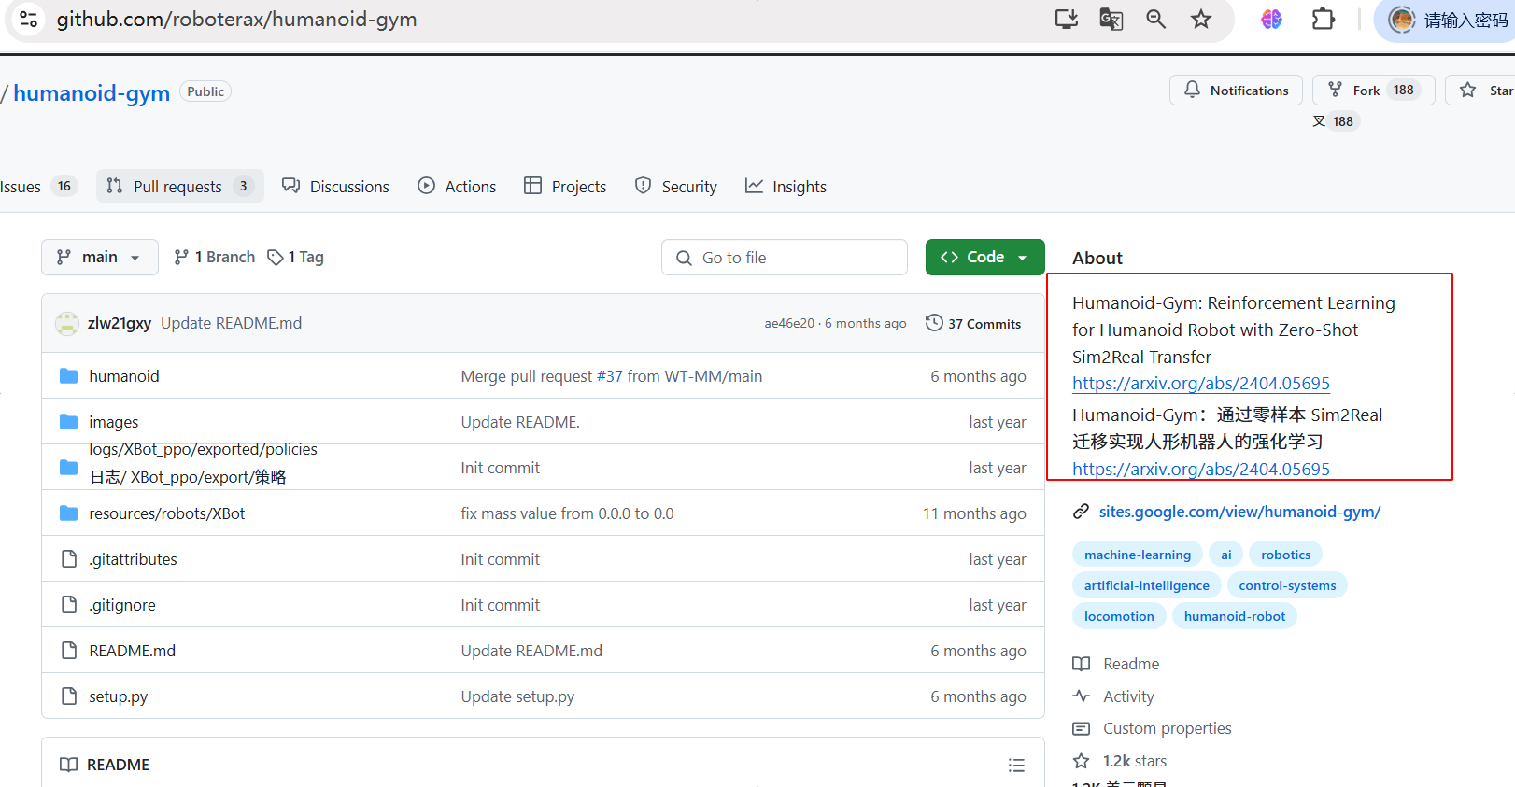Viewport: 1515px width, 787px height.
Task: View the 1 Tag link
Action: point(295,257)
